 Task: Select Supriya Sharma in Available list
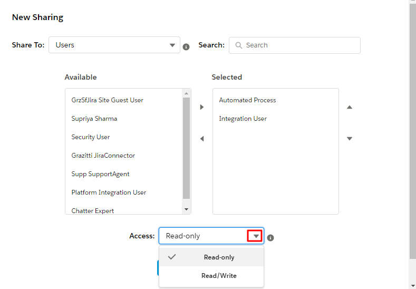(94, 119)
